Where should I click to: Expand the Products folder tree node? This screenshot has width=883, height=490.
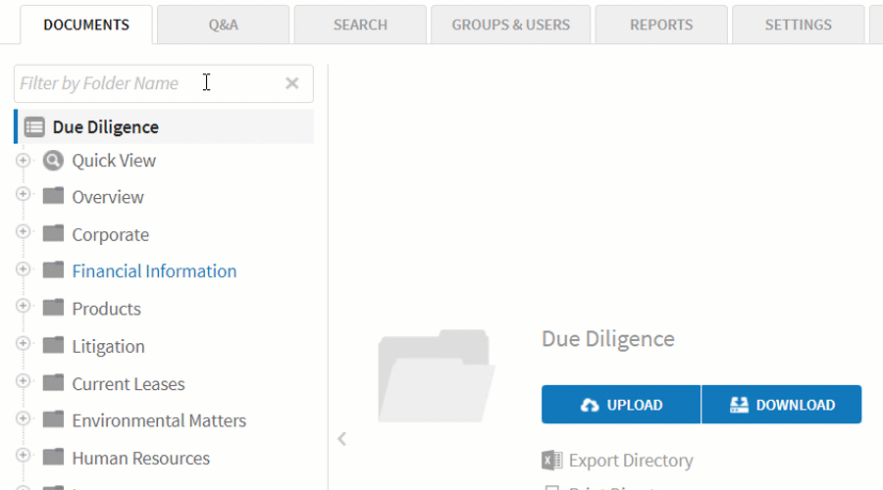(x=24, y=306)
